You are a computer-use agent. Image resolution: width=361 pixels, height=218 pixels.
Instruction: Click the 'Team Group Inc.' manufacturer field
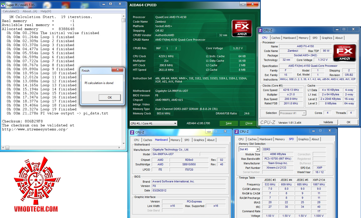click(278, 163)
